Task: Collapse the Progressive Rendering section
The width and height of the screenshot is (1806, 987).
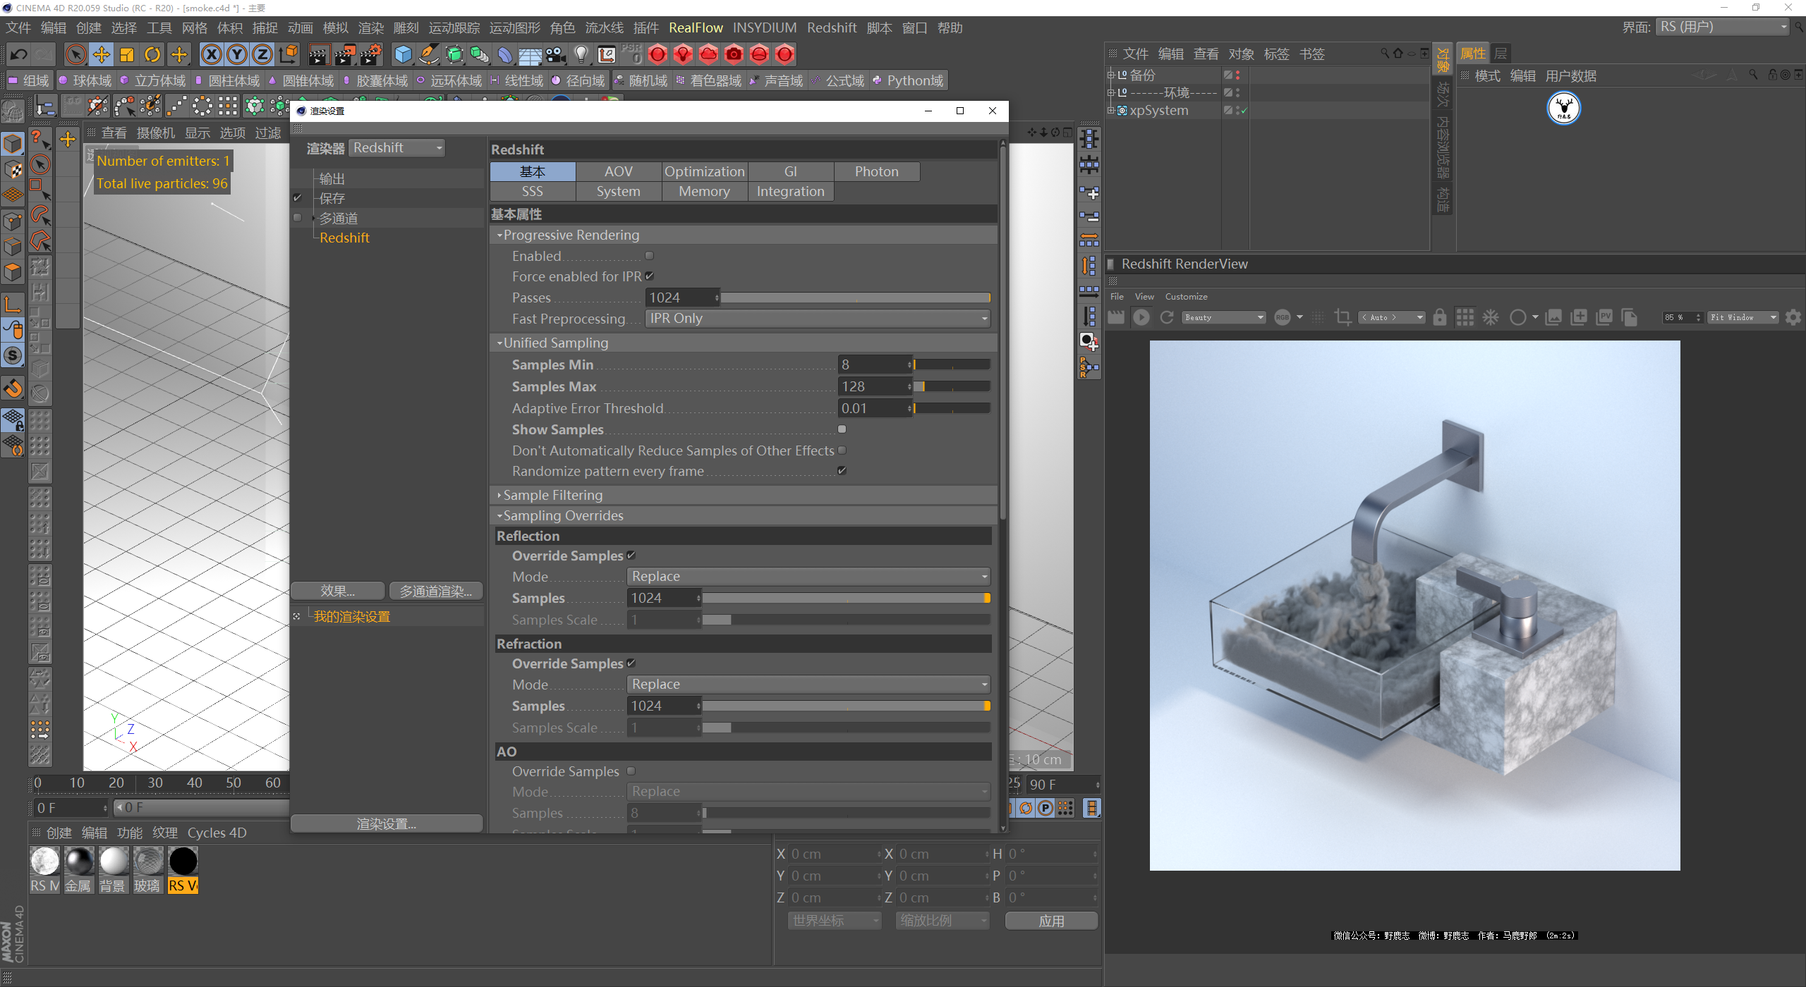Action: coord(500,235)
